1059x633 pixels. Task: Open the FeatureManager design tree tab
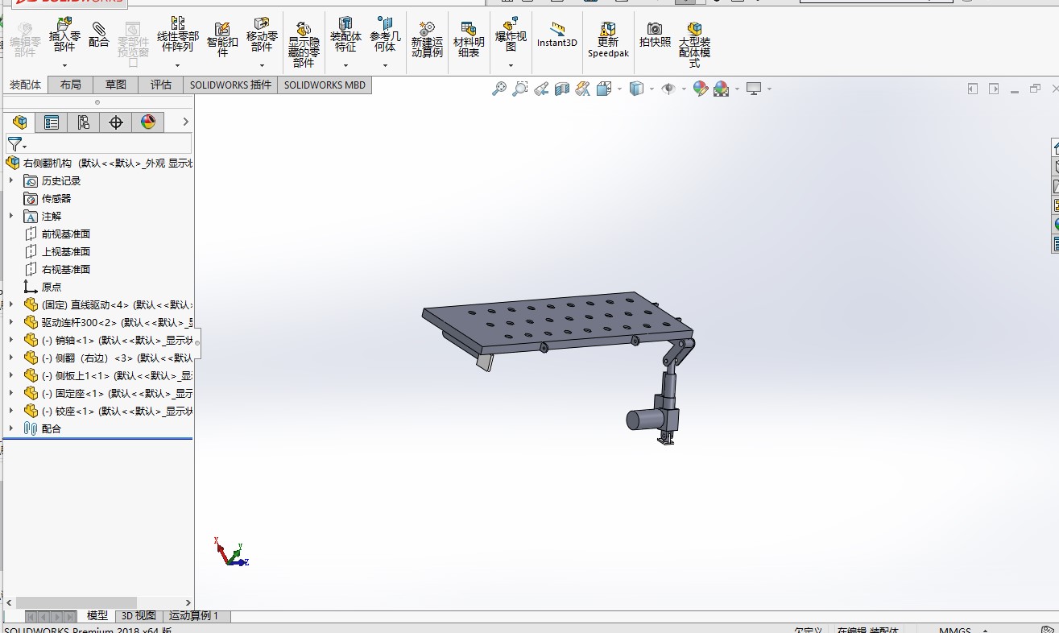click(x=20, y=122)
